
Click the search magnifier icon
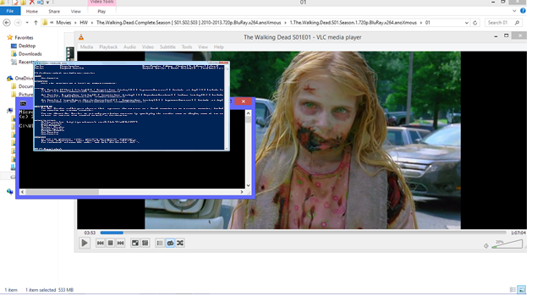coord(518,23)
